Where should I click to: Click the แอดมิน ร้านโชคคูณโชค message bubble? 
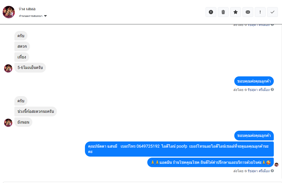(210, 162)
